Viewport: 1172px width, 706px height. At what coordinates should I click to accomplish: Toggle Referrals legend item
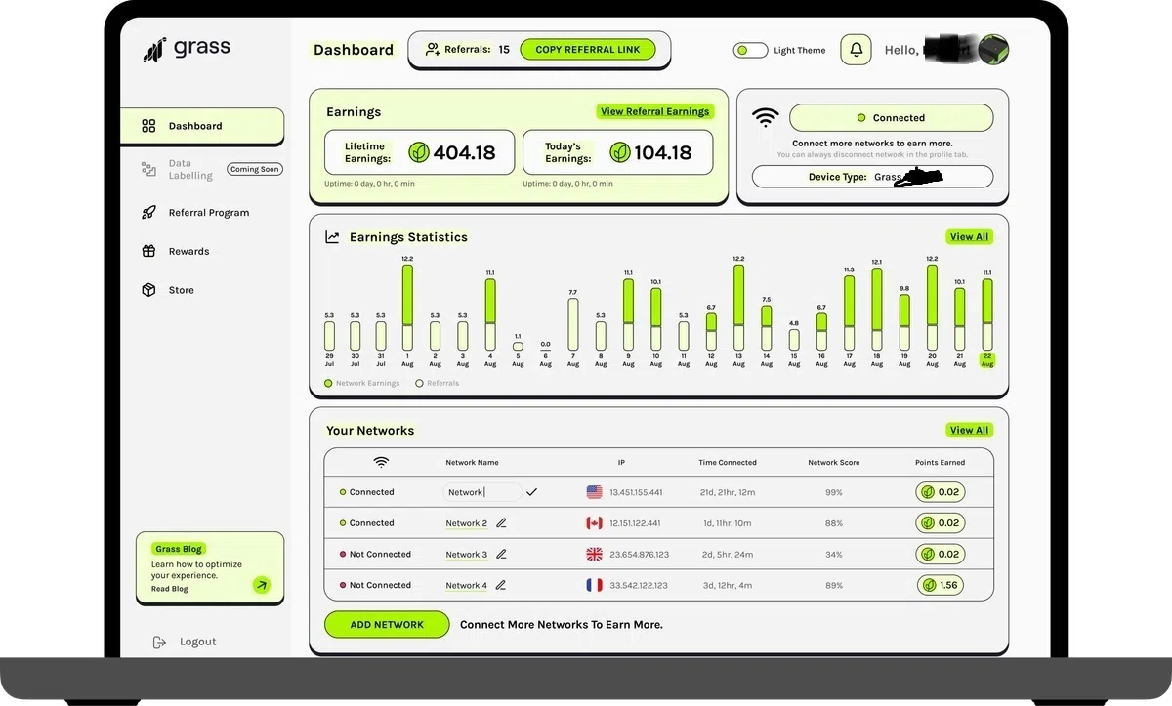pyautogui.click(x=438, y=383)
